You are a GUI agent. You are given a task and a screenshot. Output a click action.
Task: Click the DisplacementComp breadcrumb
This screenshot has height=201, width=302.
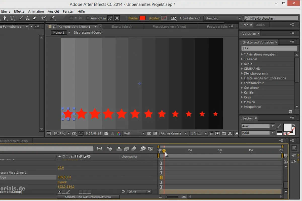[x=88, y=33]
